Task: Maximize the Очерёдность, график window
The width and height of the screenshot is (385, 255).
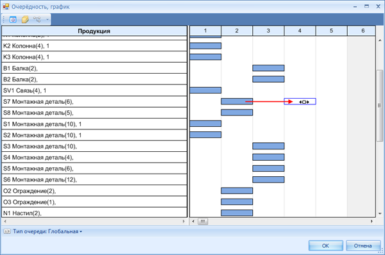Action: (x=366, y=6)
